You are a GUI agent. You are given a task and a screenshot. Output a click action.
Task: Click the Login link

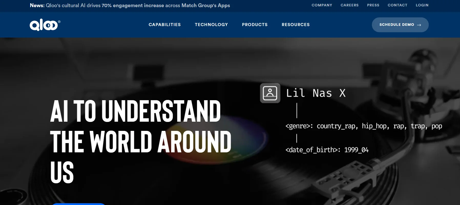422,5
